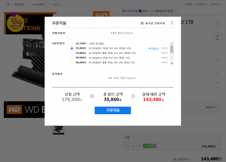226x162 pixels.
Task: Open the 저장장치 breadcrumb dropdown
Action: [26, 5]
